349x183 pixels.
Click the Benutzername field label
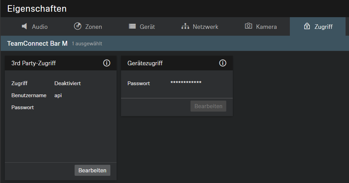pos(29,95)
